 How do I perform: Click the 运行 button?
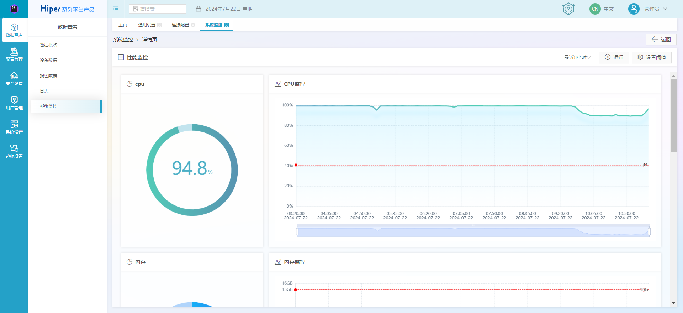pyautogui.click(x=614, y=57)
